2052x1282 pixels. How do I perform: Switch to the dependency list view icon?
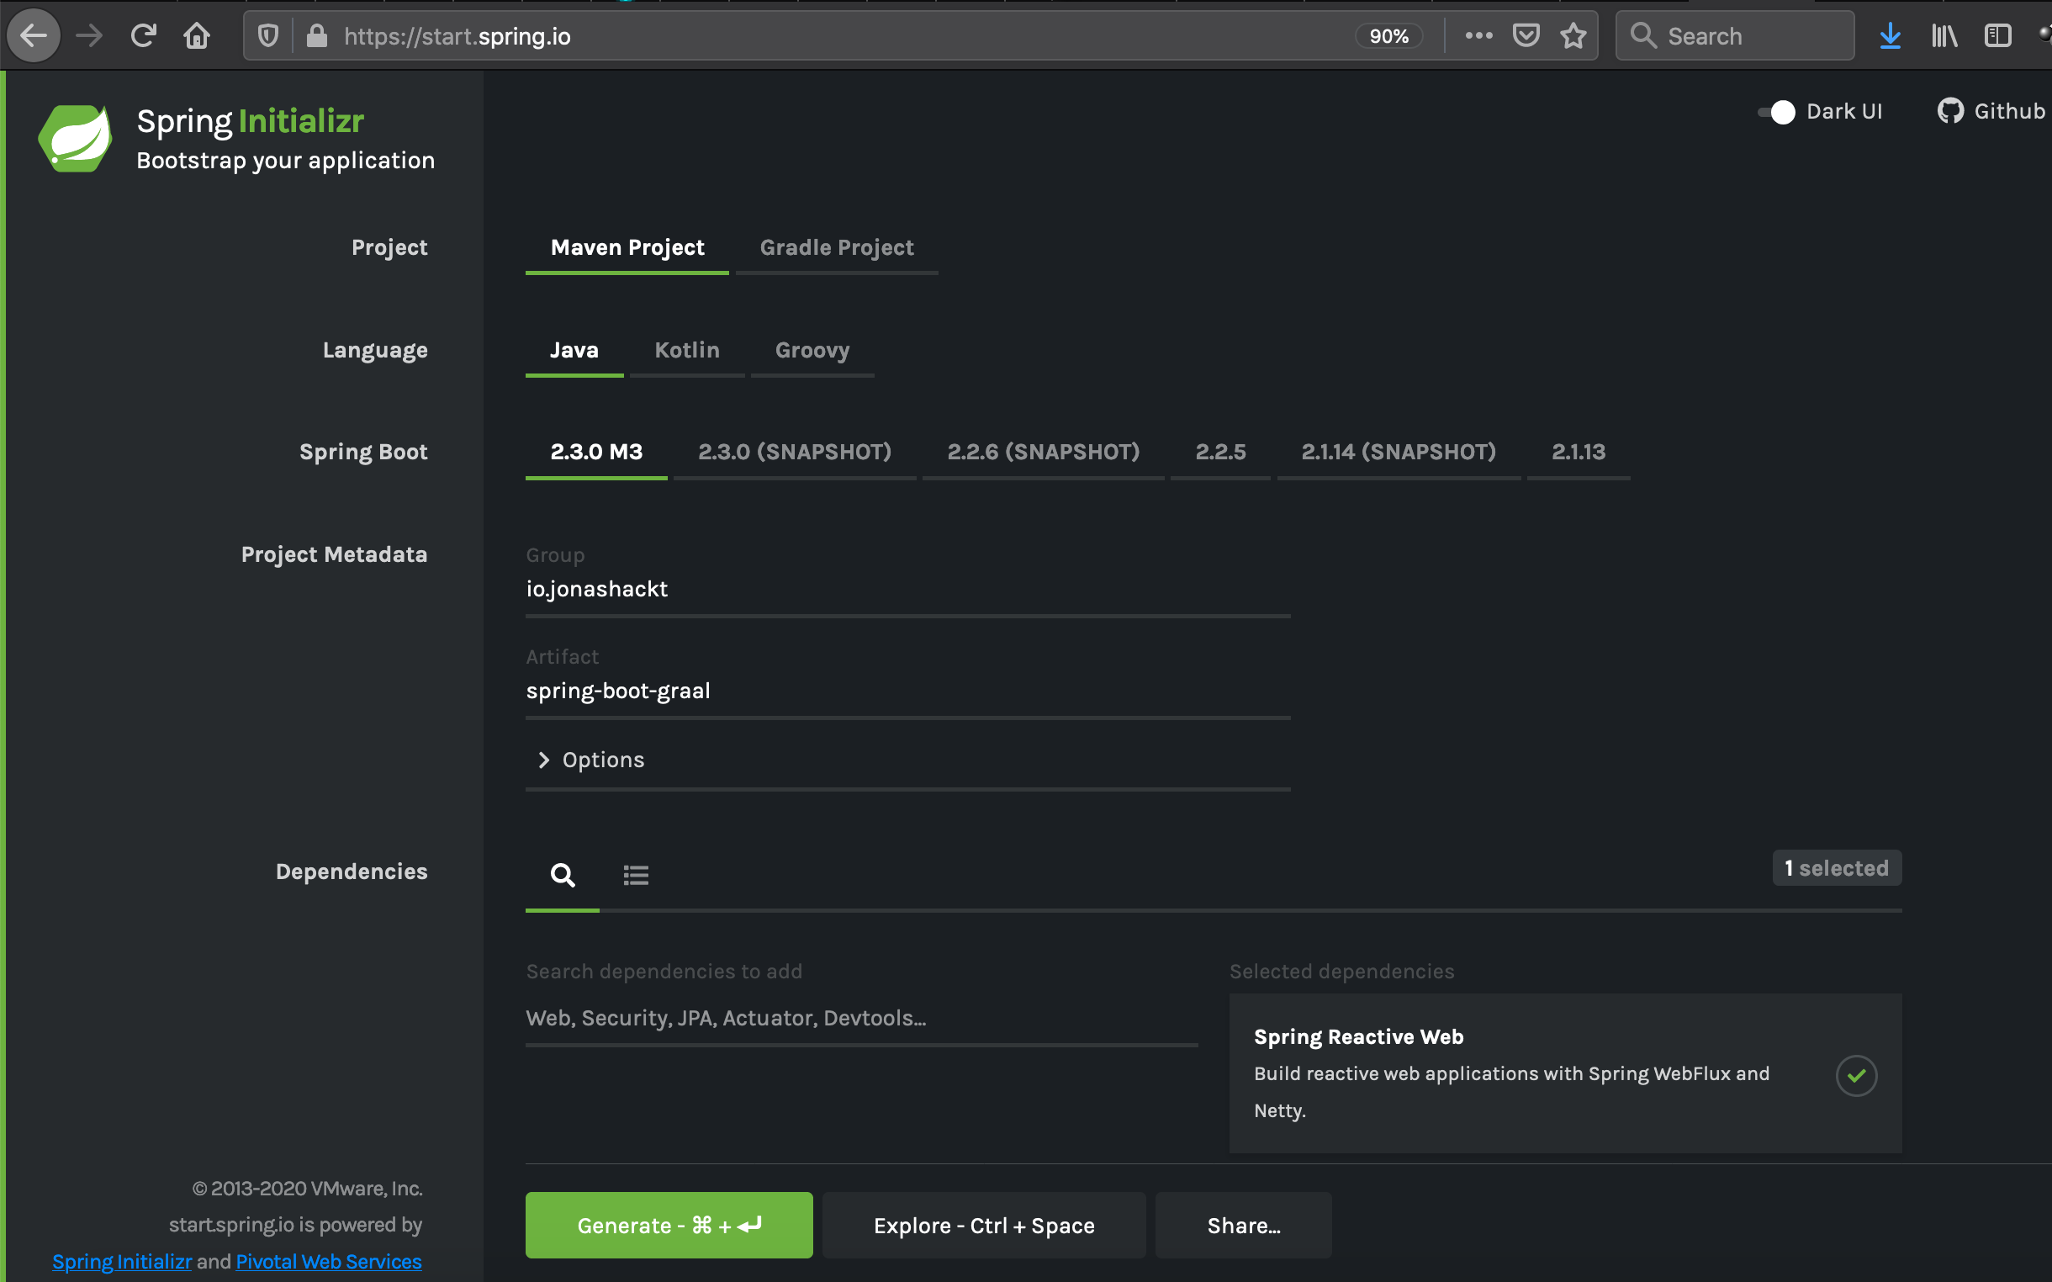636,874
